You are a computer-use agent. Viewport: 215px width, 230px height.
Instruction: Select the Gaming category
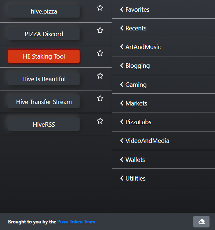[163, 85]
